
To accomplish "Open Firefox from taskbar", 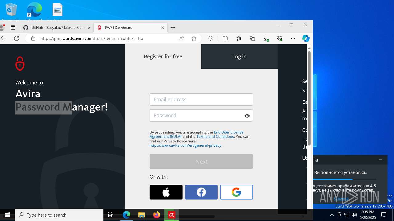I will 157,215.
